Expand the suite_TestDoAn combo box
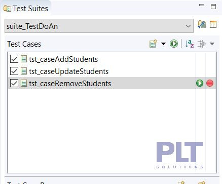The image size is (222, 184). click(x=99, y=26)
